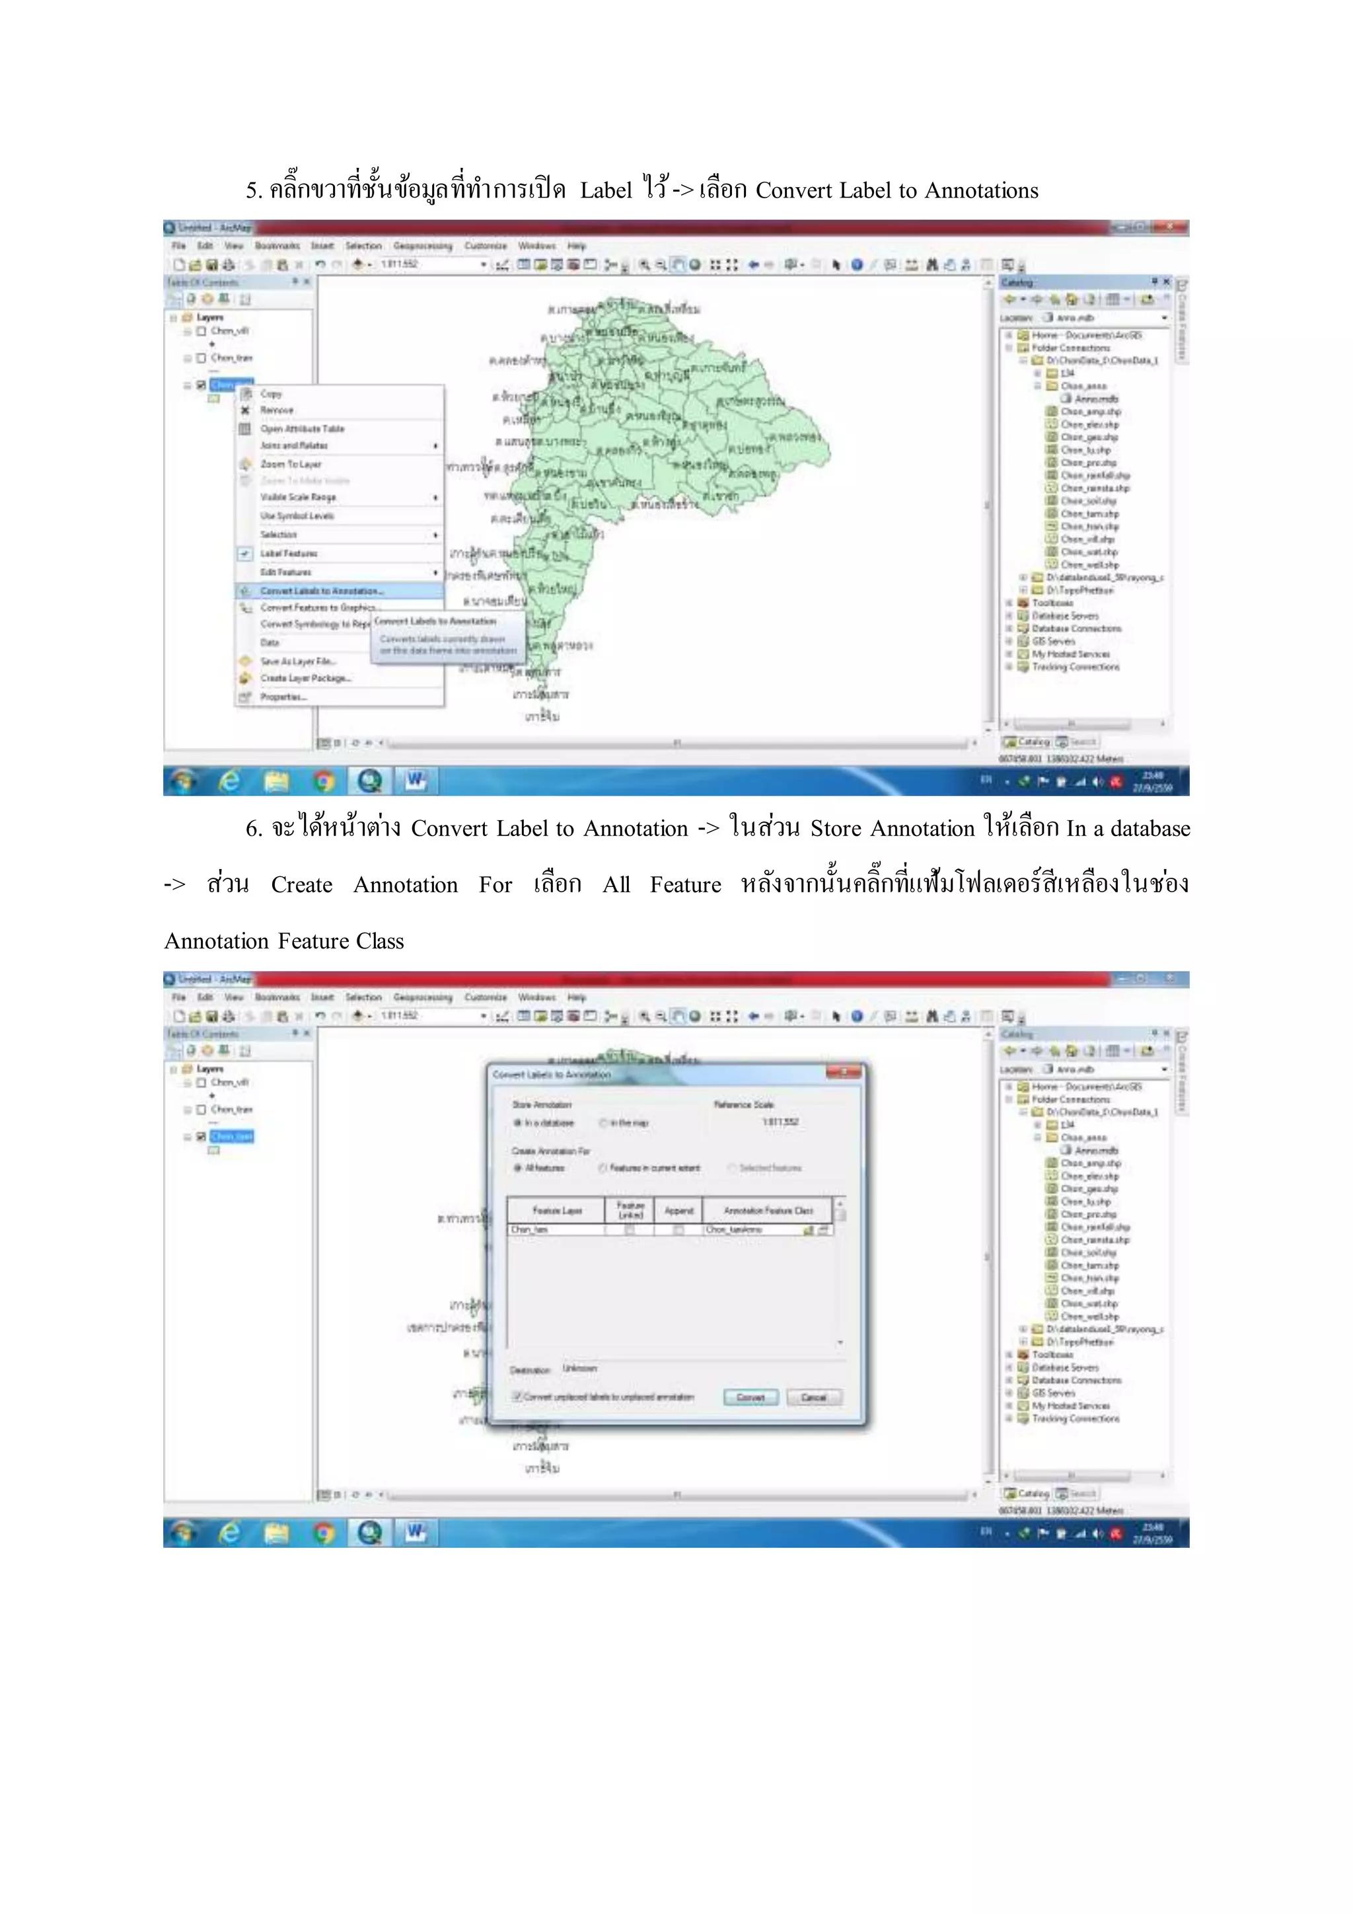This screenshot has width=1353, height=1914.
Task: Select Features in current extent radio button
Action: (603, 1168)
